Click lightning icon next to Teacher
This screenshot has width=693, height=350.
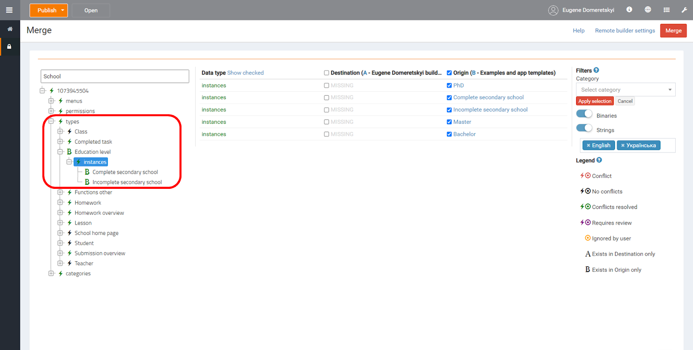(x=69, y=263)
